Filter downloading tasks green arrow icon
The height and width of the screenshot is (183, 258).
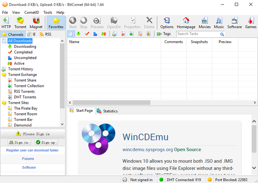[79, 34]
